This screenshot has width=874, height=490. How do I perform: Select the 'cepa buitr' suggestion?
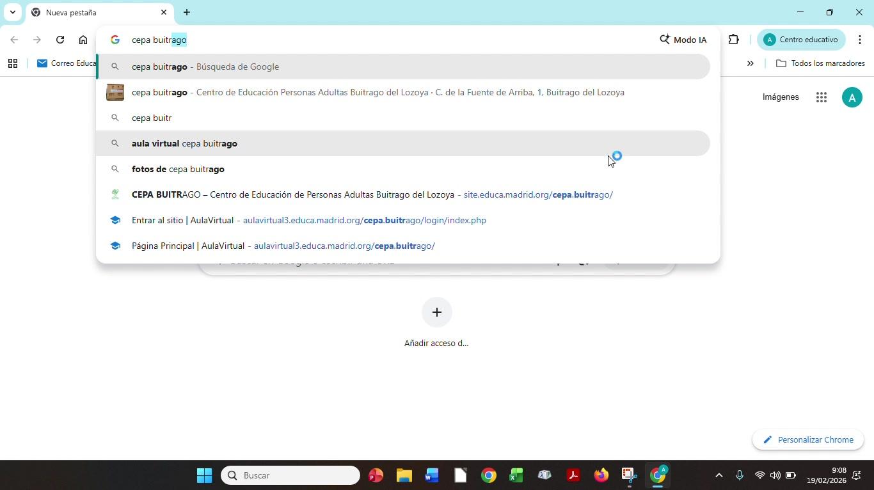(x=403, y=118)
